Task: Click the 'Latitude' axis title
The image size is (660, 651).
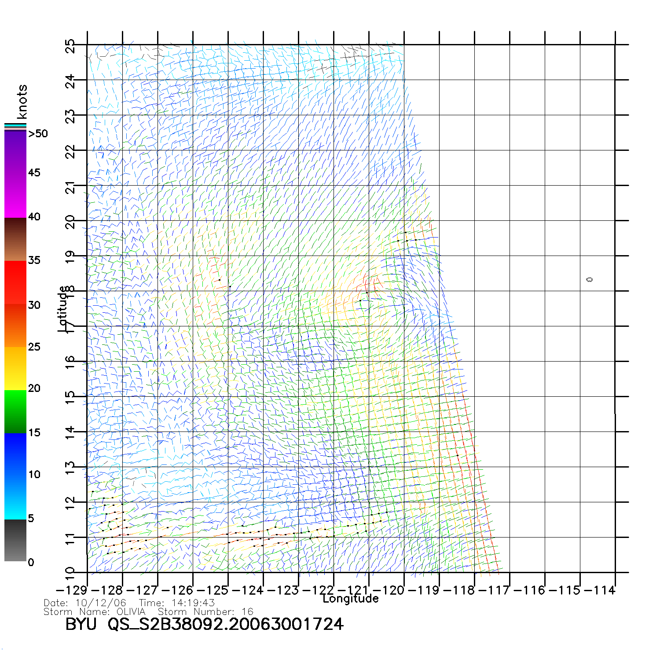Action: [63, 309]
